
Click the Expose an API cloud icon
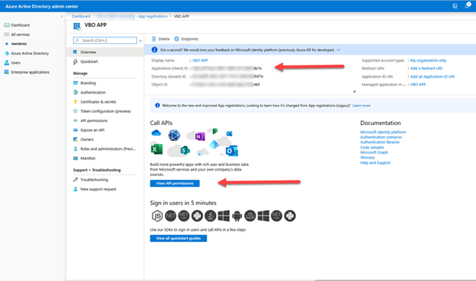[76, 130]
